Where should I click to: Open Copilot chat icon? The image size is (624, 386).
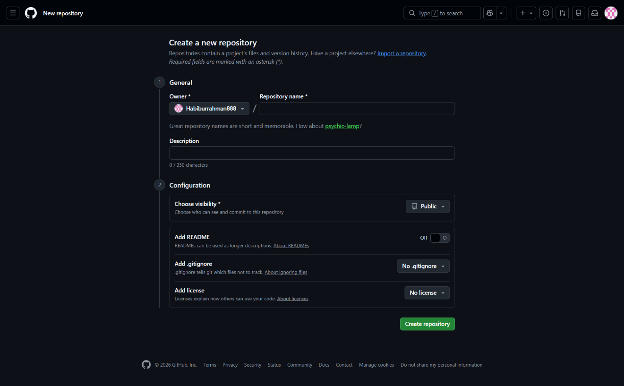[x=489, y=13]
